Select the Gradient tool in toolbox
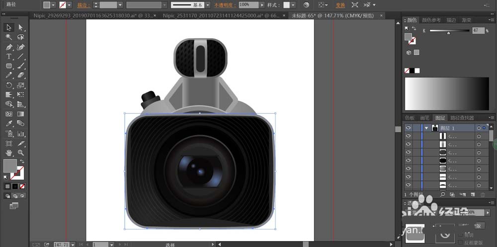This screenshot has width=497, height=247. 21,114
